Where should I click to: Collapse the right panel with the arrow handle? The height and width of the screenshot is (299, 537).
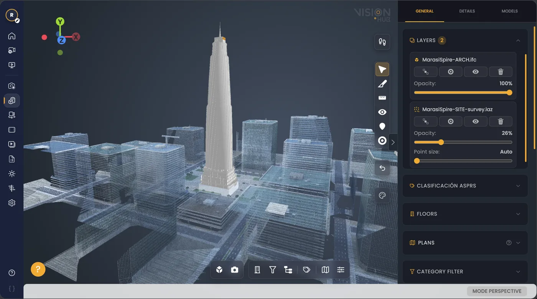(x=393, y=142)
